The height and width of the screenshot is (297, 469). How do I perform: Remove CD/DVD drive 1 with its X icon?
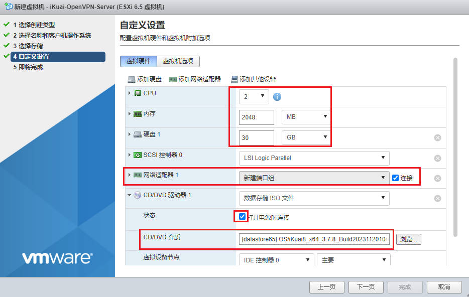coord(437,198)
